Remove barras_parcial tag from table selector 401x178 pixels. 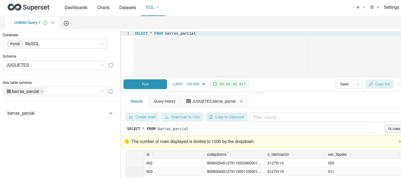[x=42, y=91]
